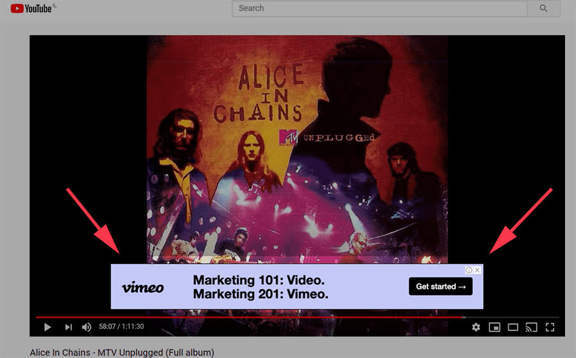Toggle theater mode view

coord(513,327)
